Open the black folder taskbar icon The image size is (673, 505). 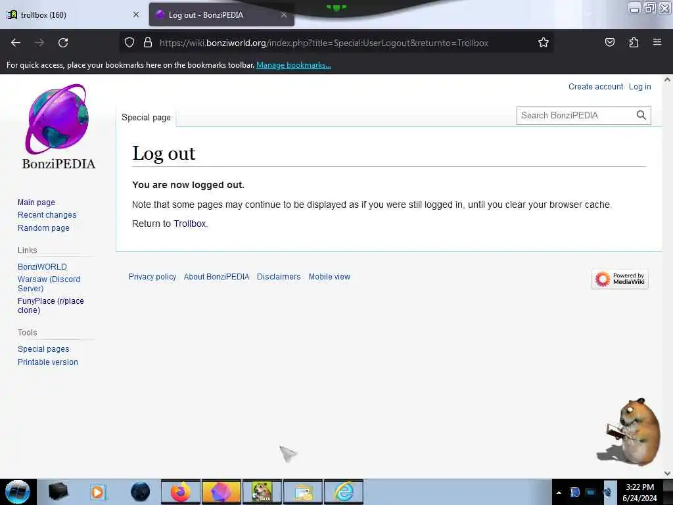pos(58,492)
